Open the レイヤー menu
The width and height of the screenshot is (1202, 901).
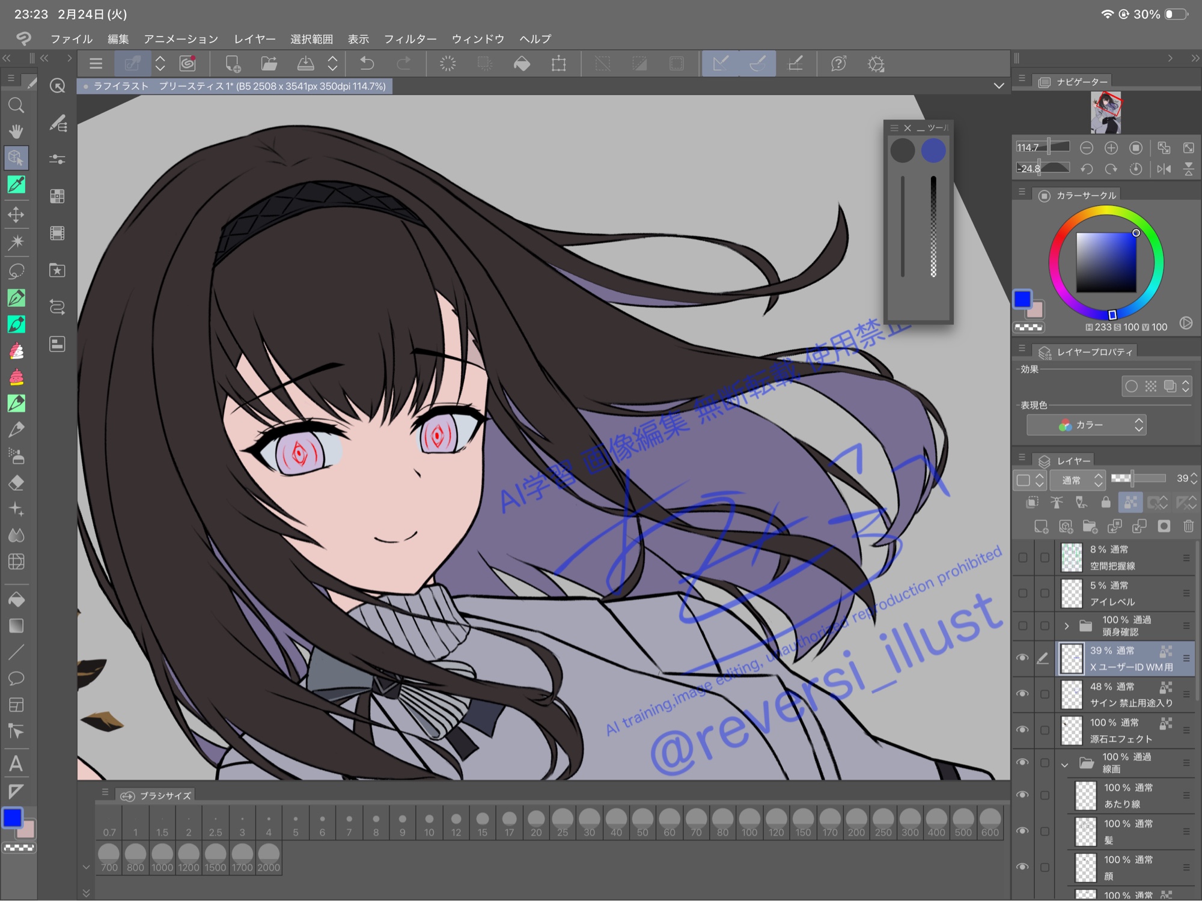[254, 39]
